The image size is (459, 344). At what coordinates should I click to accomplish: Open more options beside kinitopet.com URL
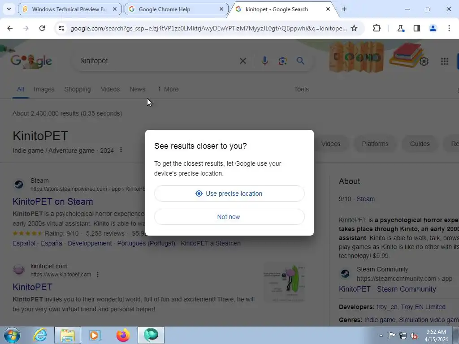click(97, 275)
